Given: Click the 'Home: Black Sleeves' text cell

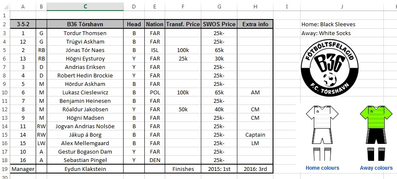Looking at the screenshot, I should [322, 24].
